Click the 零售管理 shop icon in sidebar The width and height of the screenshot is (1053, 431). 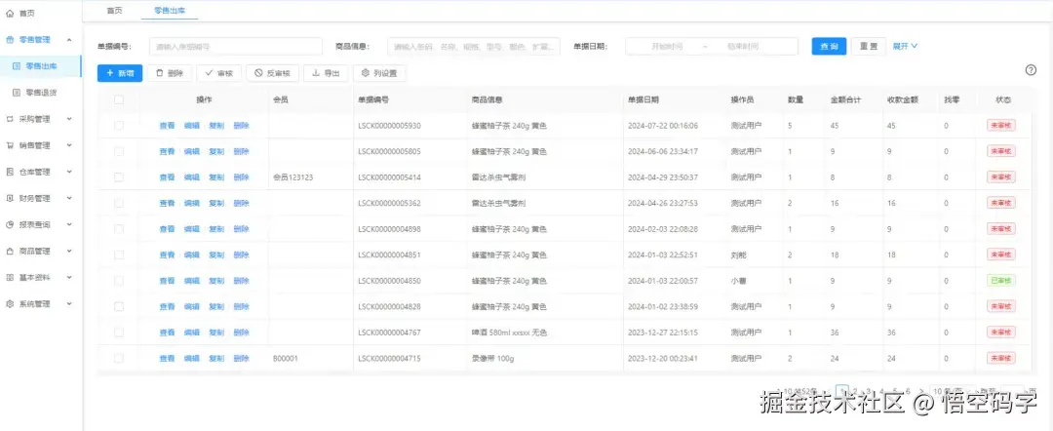click(x=10, y=40)
